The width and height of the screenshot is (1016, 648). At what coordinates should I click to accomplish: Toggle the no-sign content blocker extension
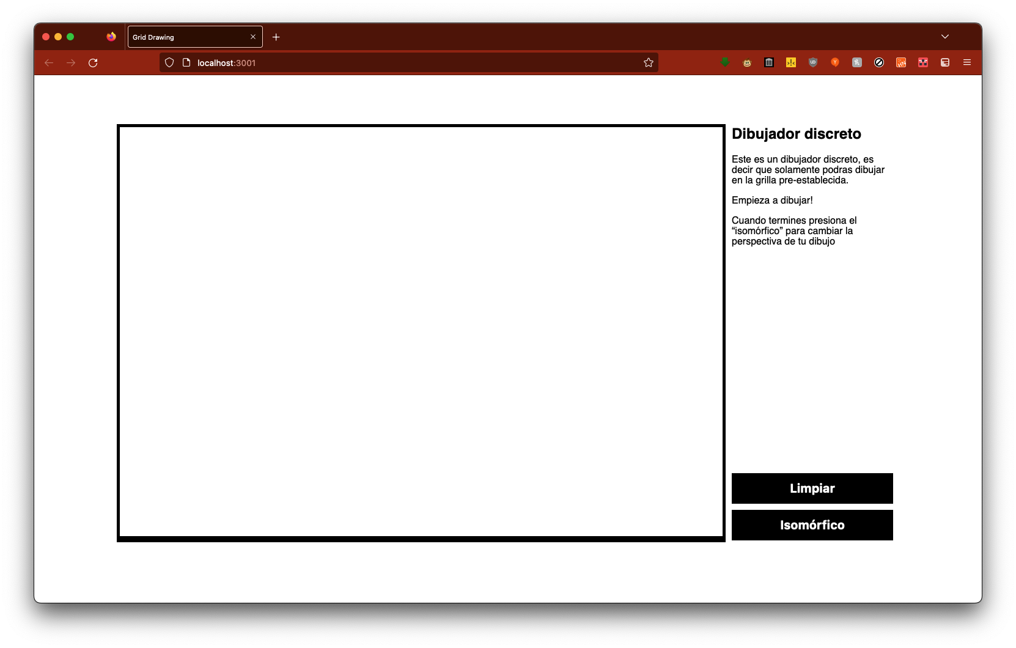pos(878,62)
